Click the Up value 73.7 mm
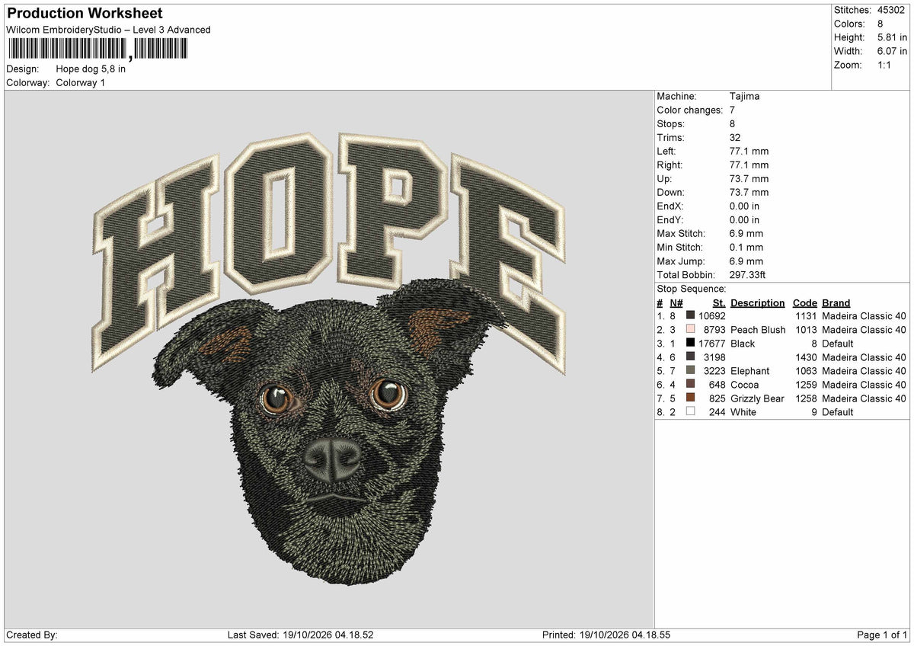Image resolution: width=914 pixels, height=646 pixels. click(749, 178)
